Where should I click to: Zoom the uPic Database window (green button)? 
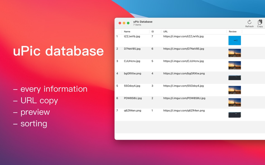coord(128,23)
